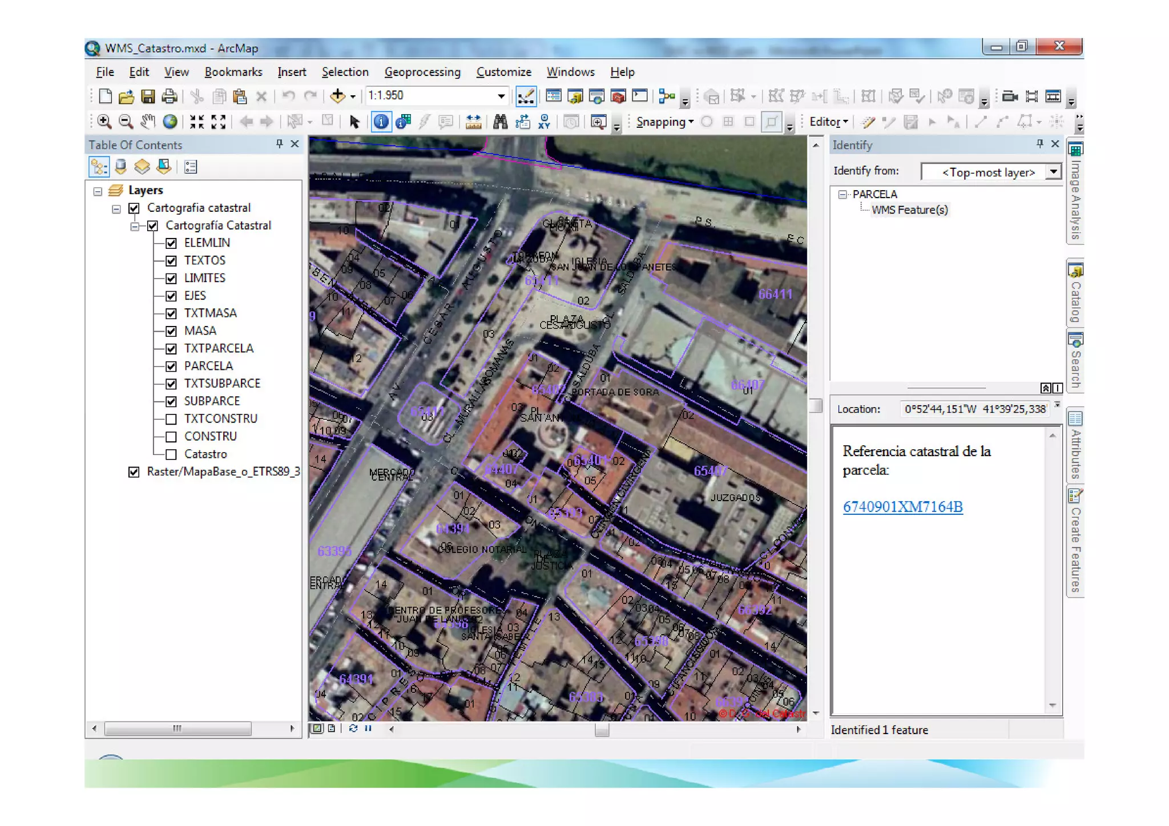Select the Identify tool icon
1169x826 pixels.
click(381, 122)
